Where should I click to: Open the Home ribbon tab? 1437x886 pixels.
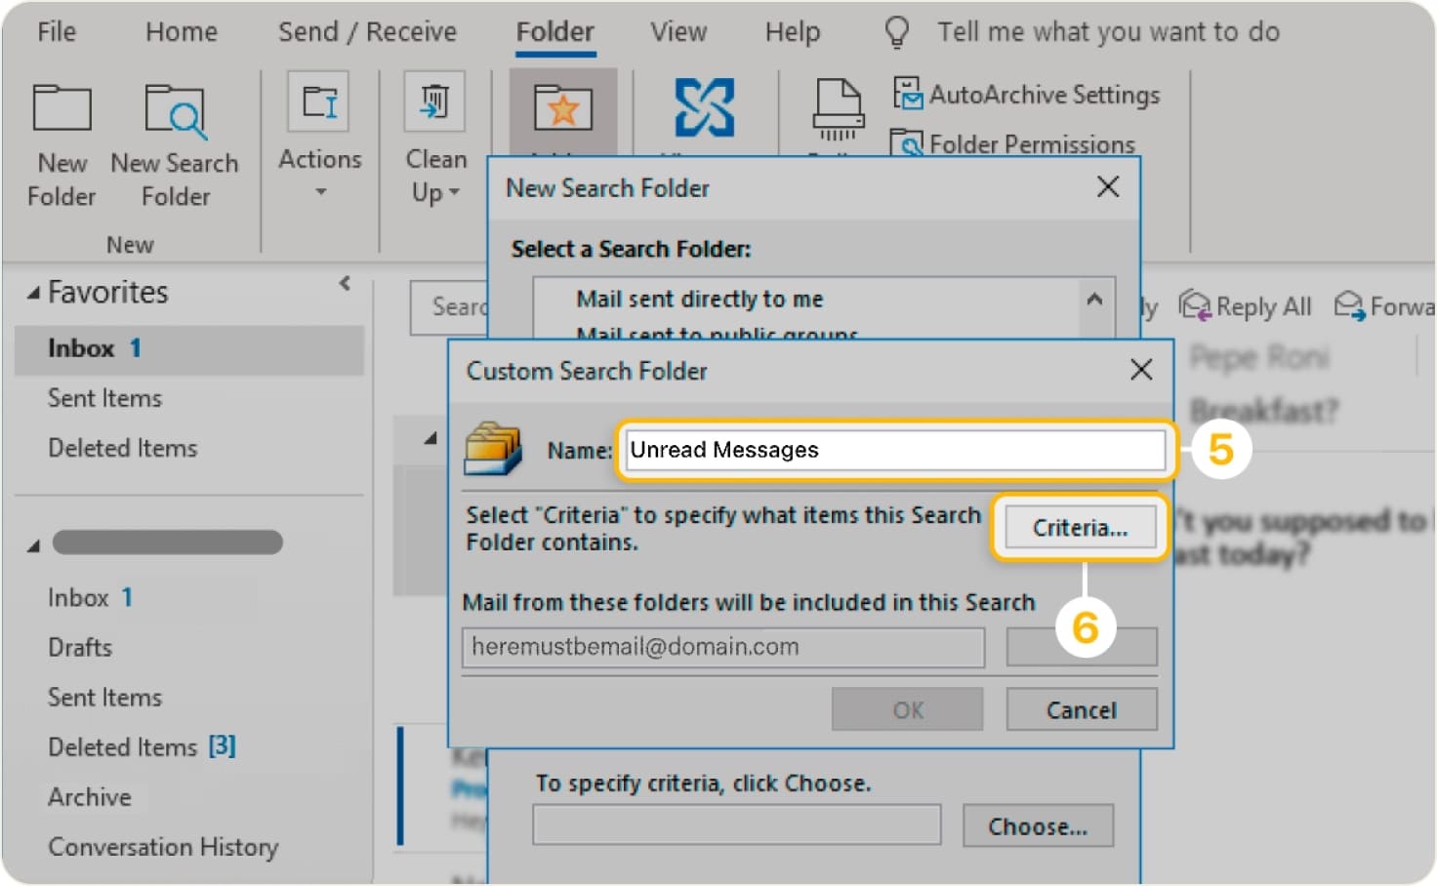(x=181, y=31)
